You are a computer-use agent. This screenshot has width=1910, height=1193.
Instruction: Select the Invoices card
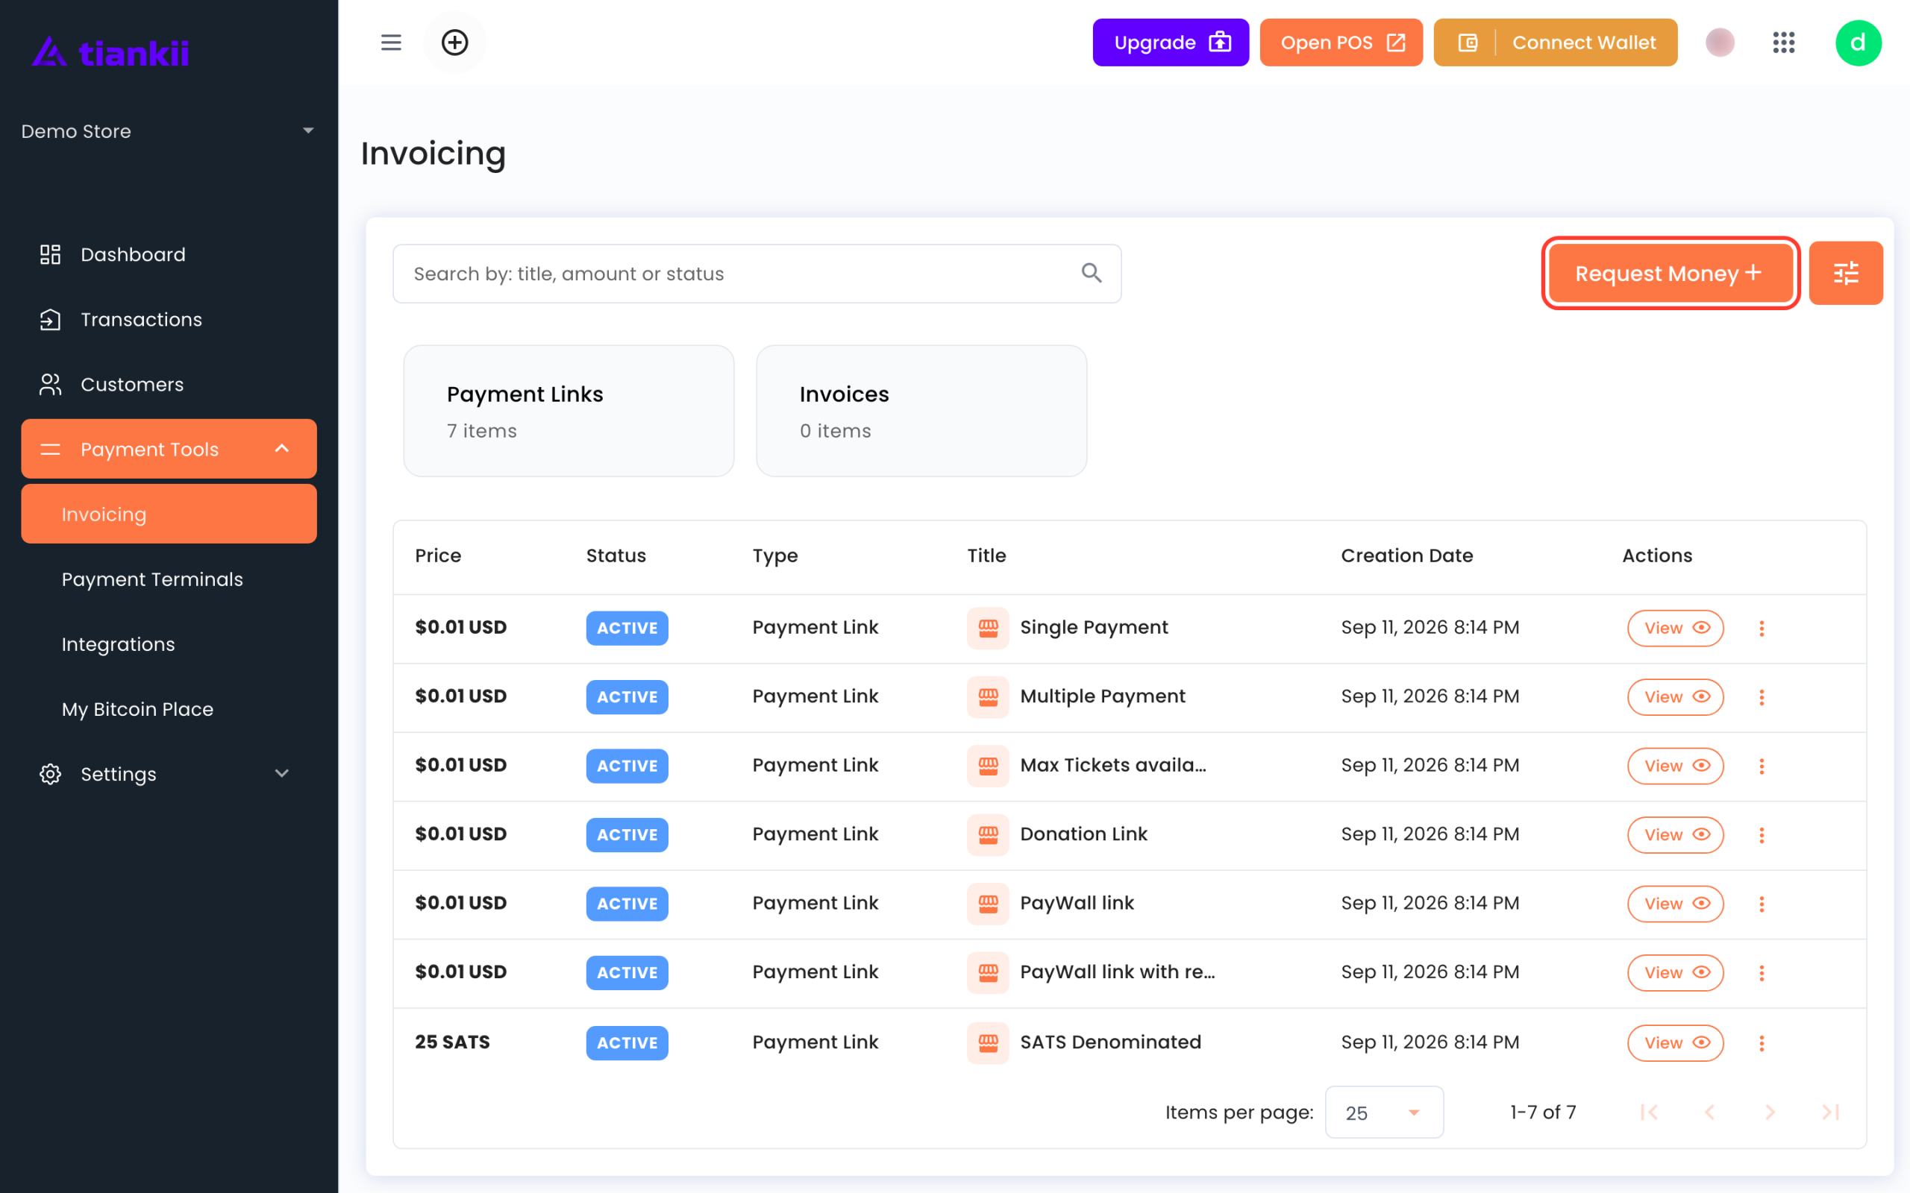pyautogui.click(x=921, y=410)
